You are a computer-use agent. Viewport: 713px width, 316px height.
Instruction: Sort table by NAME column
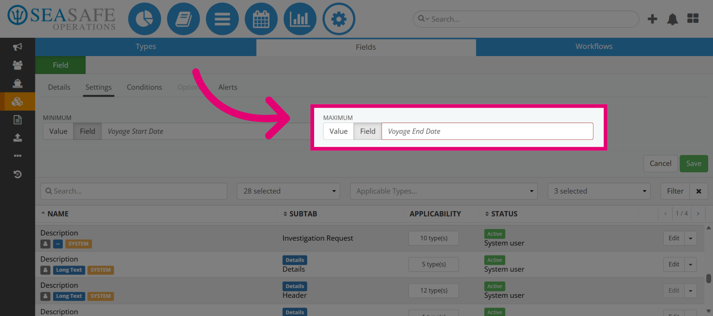(55, 214)
